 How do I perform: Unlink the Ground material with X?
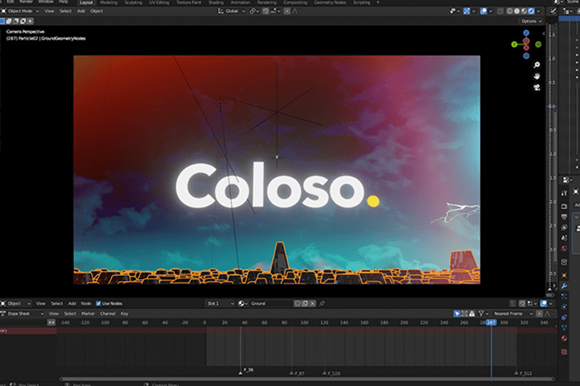313,303
